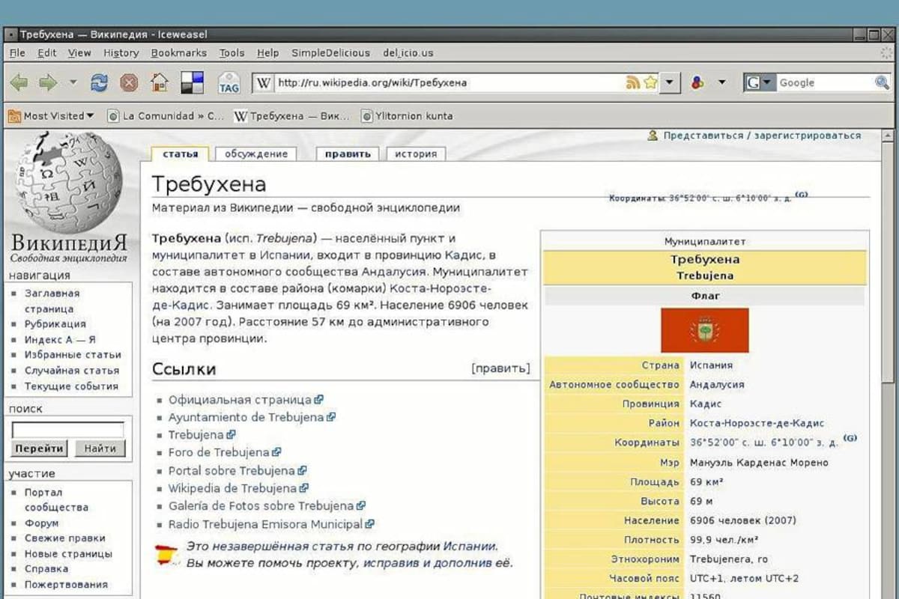Select the статья tab
The height and width of the screenshot is (599, 899).
click(181, 153)
